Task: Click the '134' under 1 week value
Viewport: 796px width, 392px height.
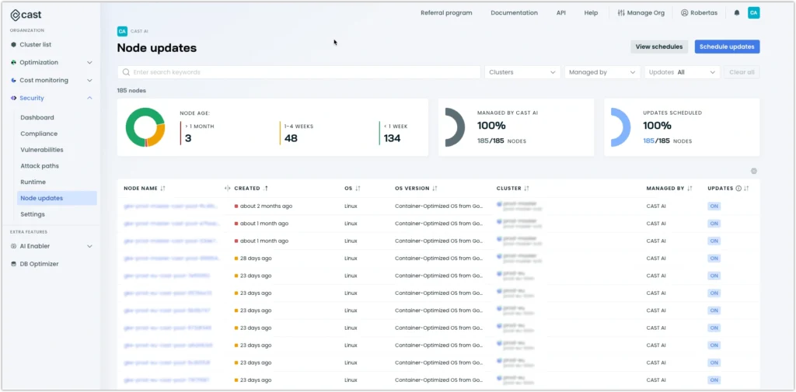Action: (392, 138)
